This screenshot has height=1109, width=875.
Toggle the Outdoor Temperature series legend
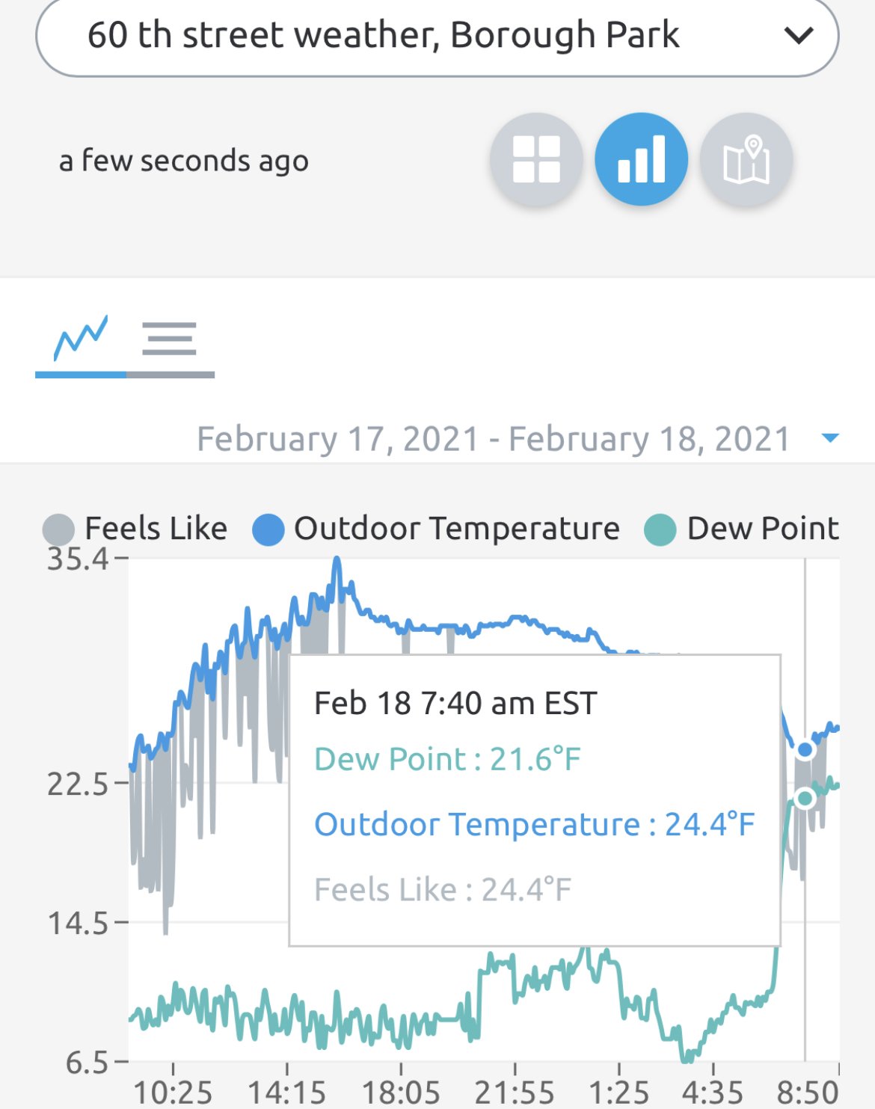(436, 529)
